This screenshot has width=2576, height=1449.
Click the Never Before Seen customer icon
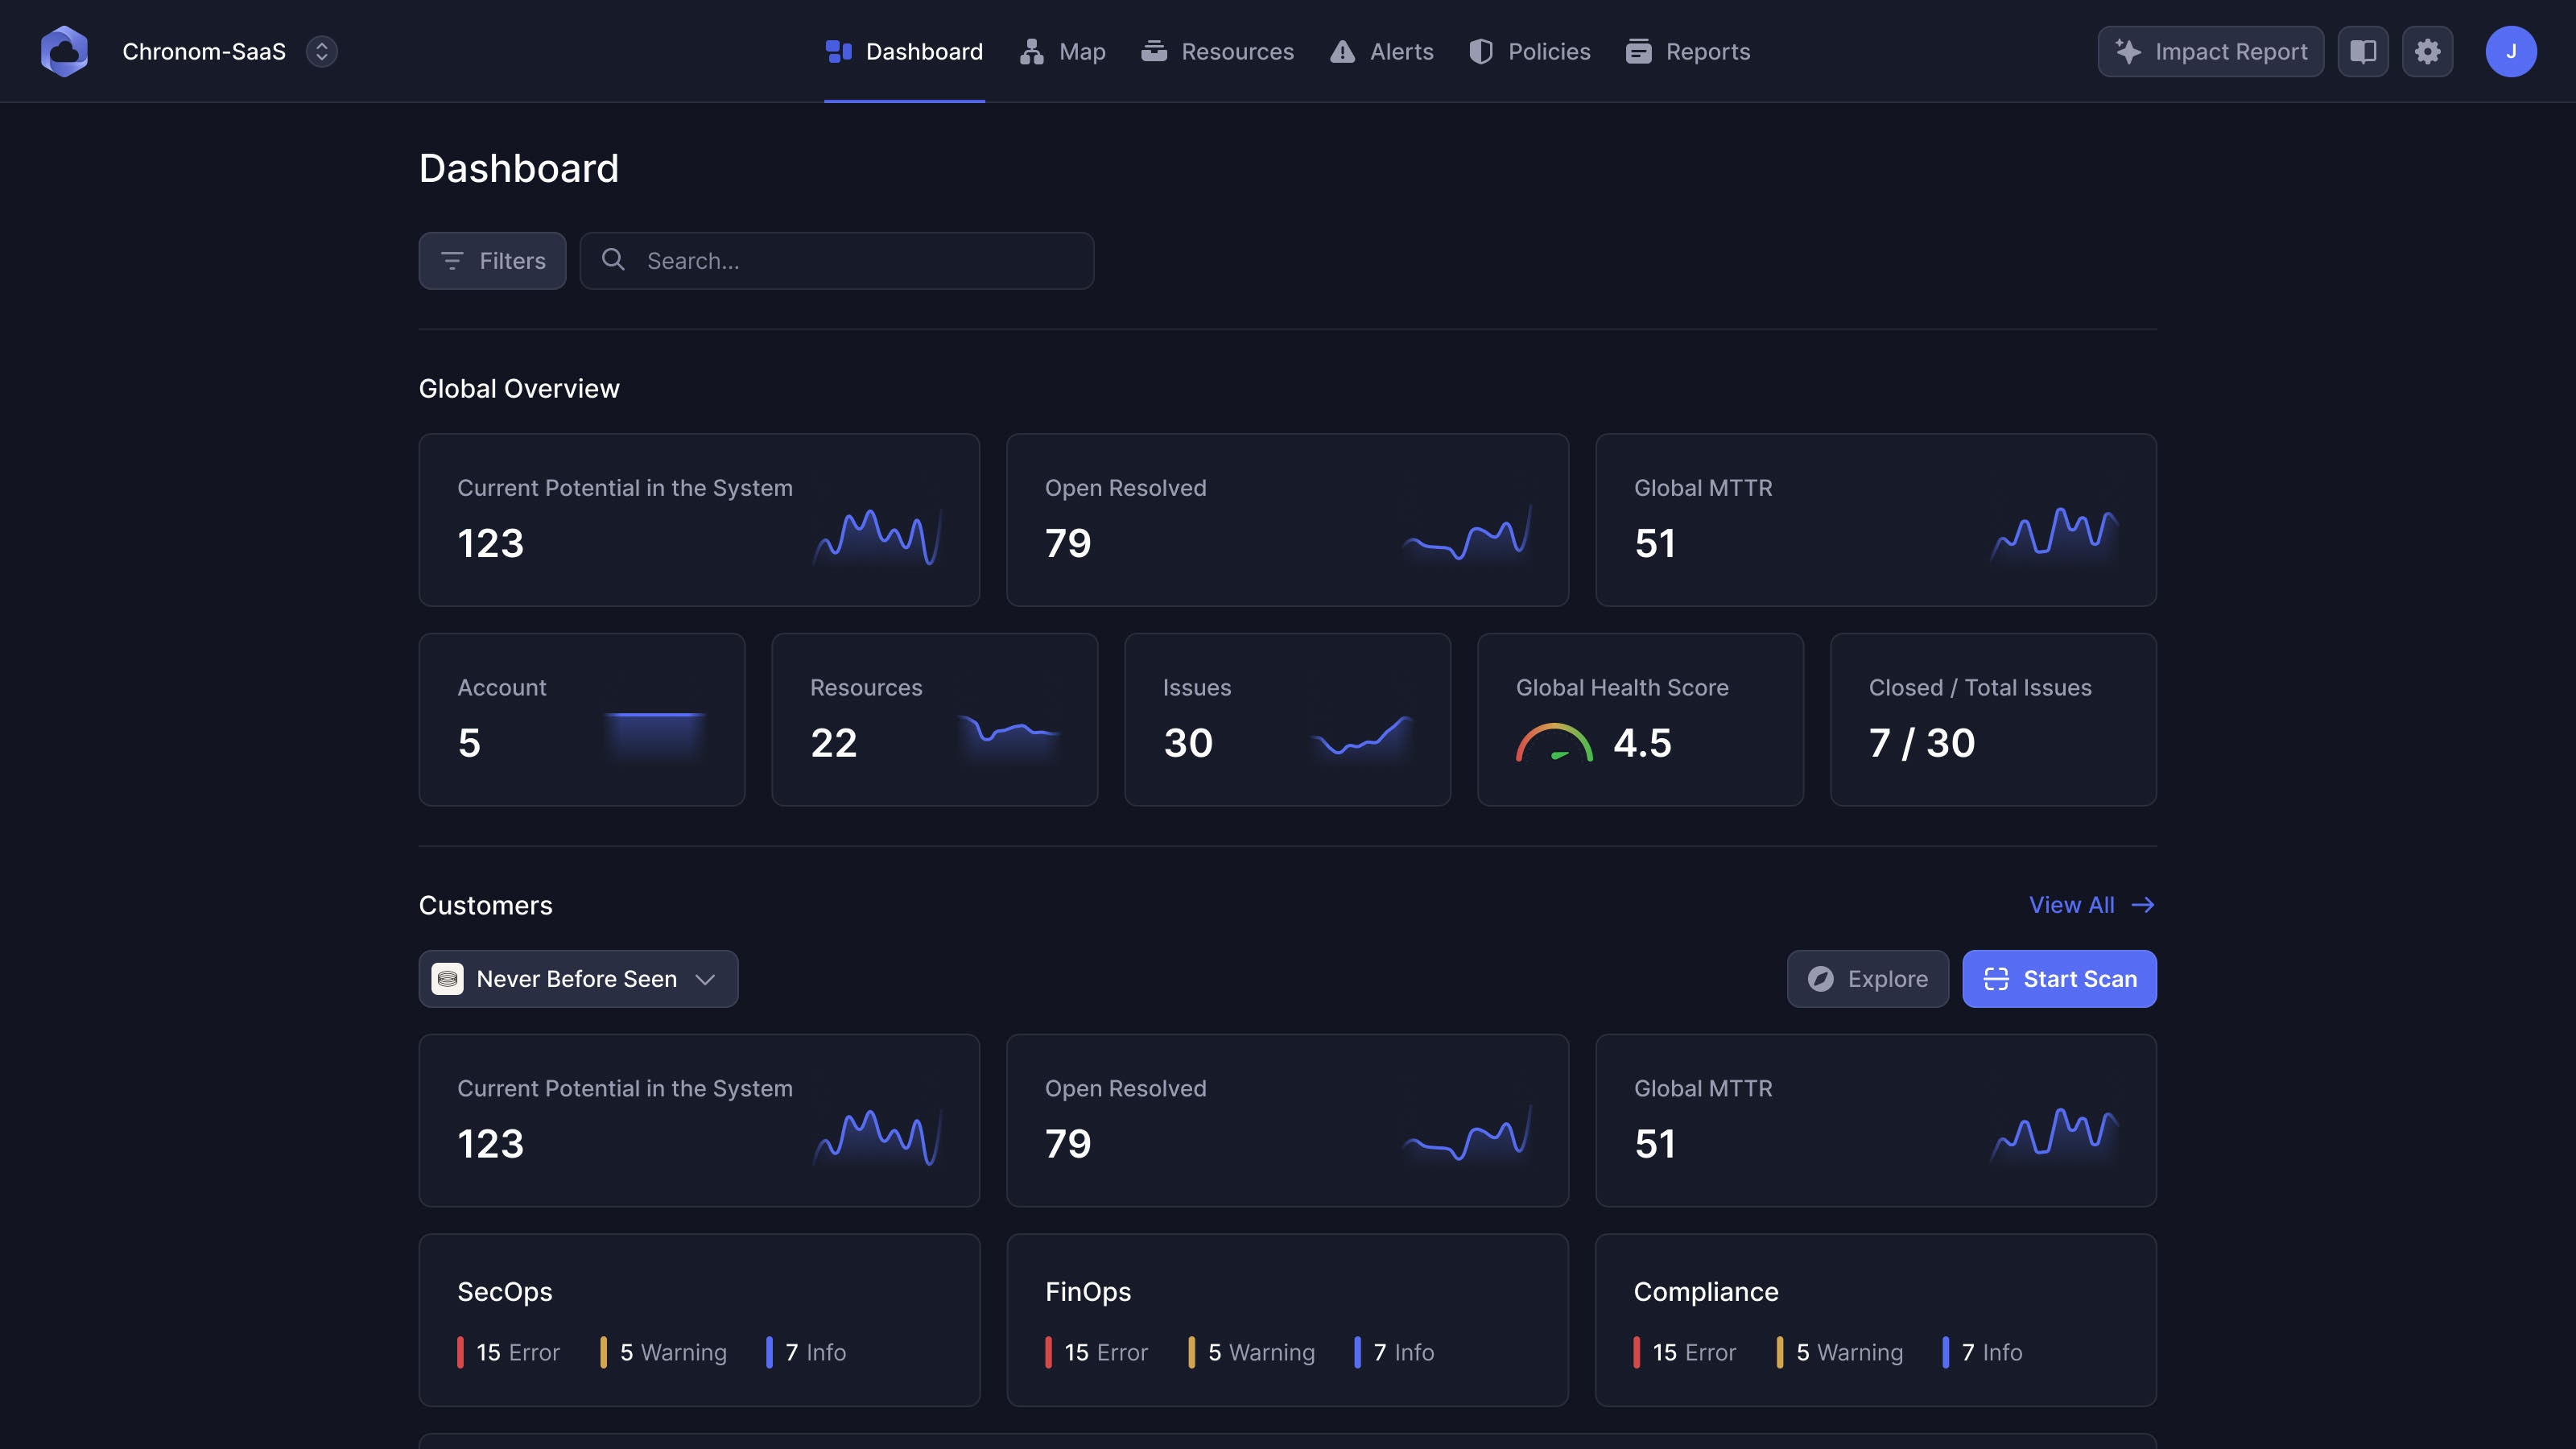(x=447, y=979)
